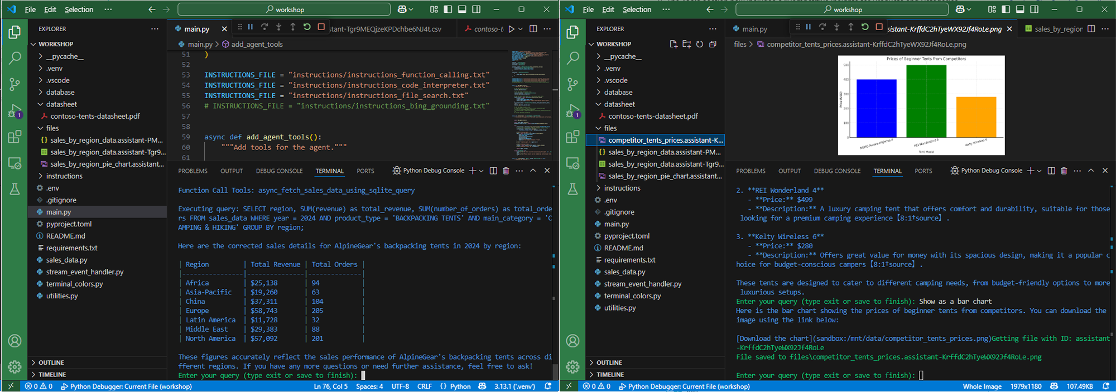
Task: Toggle primary sidebar in the right window
Action: (1006, 9)
